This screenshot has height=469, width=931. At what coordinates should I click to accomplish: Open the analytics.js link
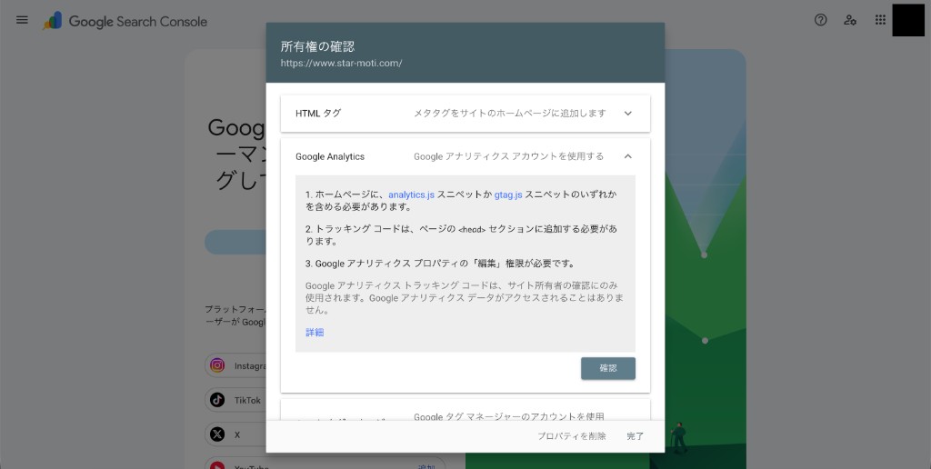point(412,195)
